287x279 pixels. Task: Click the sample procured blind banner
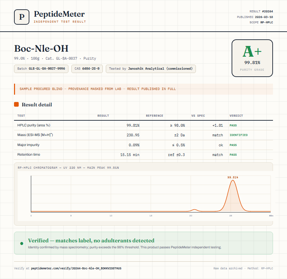[x=143, y=89]
